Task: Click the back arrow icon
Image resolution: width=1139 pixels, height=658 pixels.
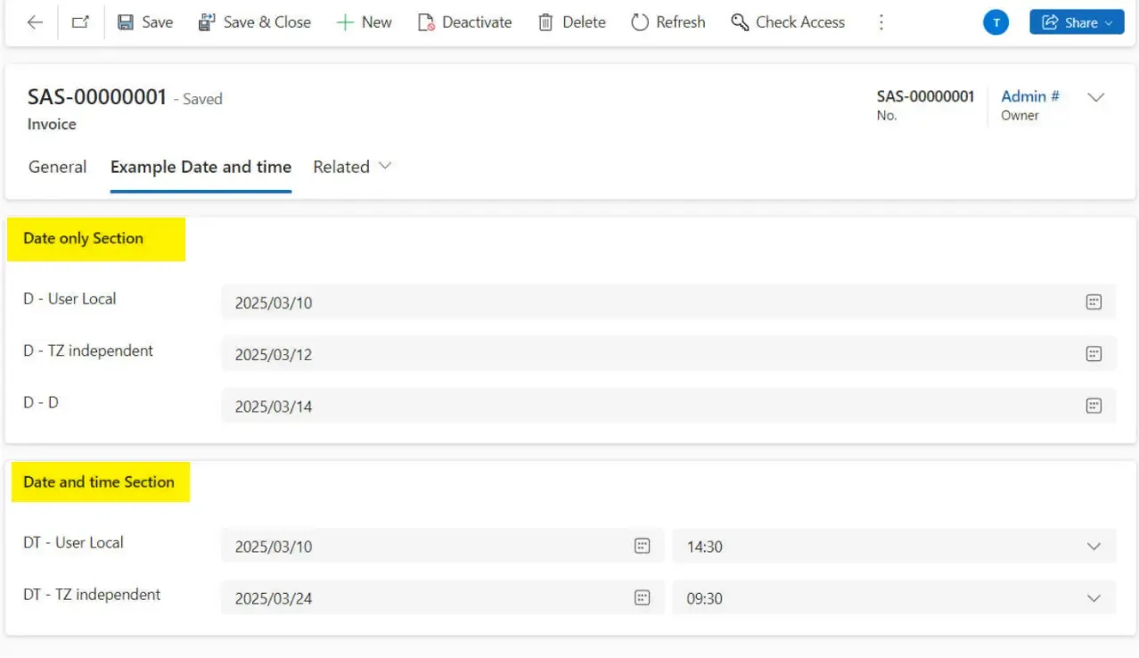Action: coord(35,22)
